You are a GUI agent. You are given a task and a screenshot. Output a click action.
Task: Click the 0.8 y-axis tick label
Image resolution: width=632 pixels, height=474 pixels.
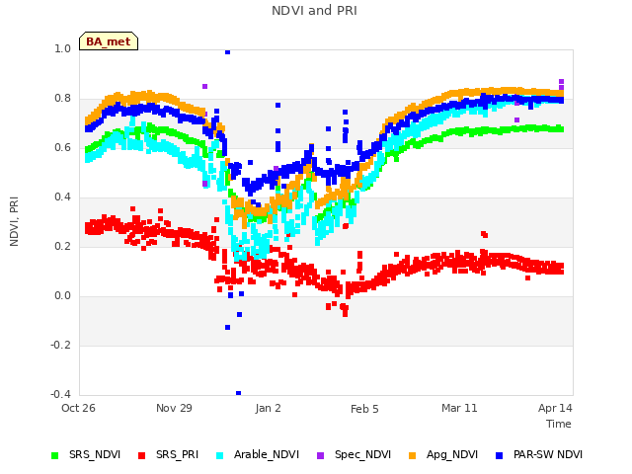[x=62, y=99]
